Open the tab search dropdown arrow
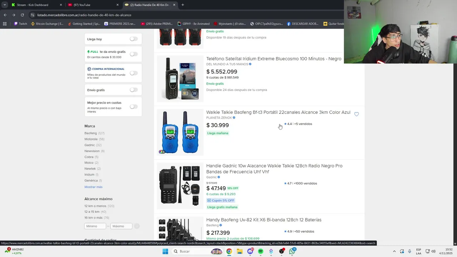 tap(4, 5)
